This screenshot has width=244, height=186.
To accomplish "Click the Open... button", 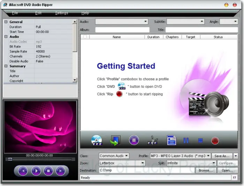I will tap(227, 170).
